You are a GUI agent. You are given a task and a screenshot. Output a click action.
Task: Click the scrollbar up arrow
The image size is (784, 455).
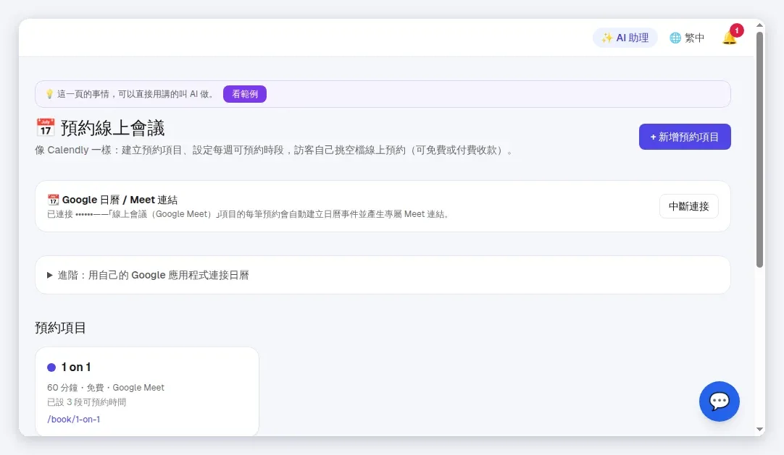click(759, 25)
